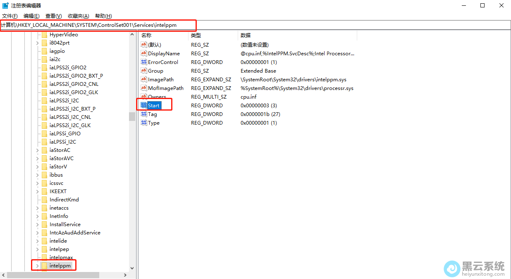Image resolution: width=511 pixels, height=279 pixels.
Task: Open the 查看(V) menu
Action: 53,16
